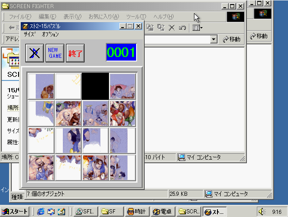The image size is (288, 217).
Task: Open the Views dropdown toolbar button
Action: 198,28
